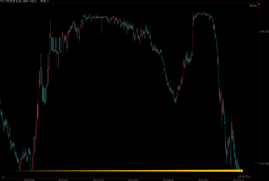Click the yellow Delay label
Image resolution: width=269 pixels, height=181 pixels.
click(x=253, y=6)
